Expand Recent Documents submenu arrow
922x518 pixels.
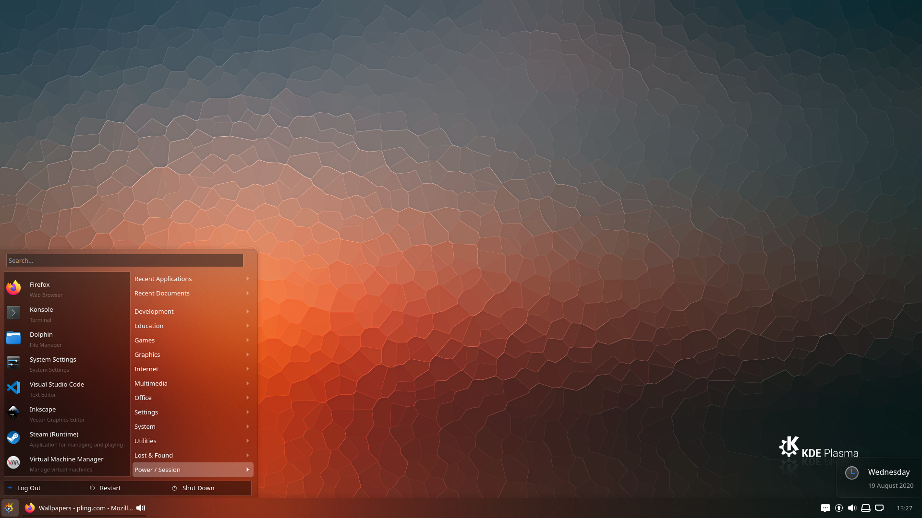(x=248, y=293)
